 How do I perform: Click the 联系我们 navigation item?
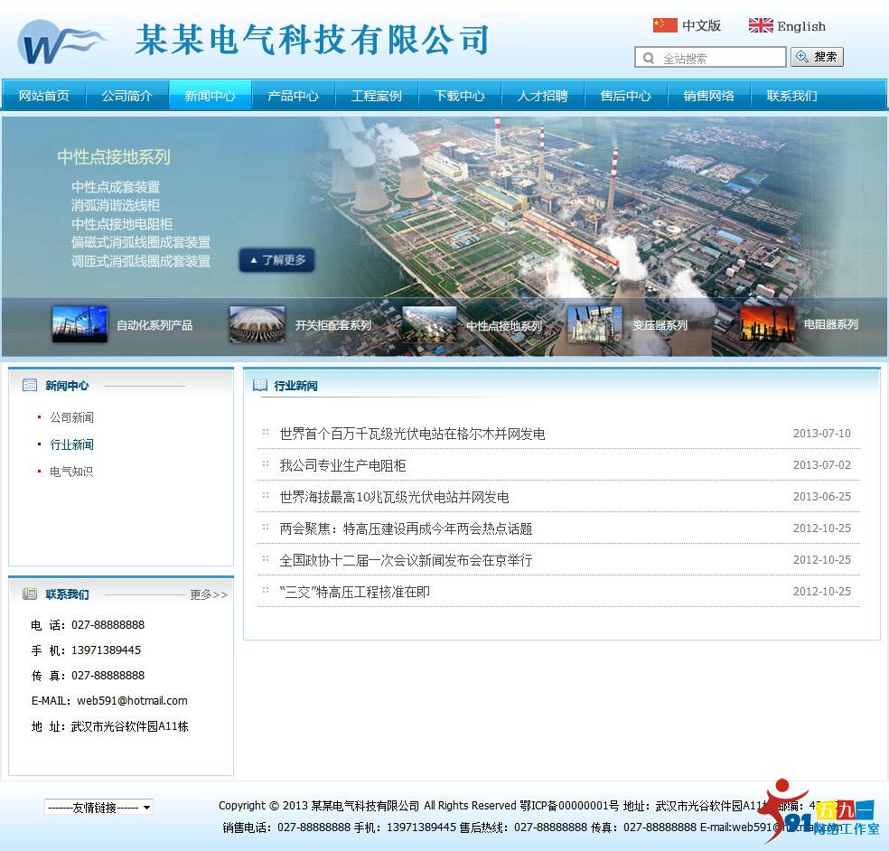click(791, 96)
